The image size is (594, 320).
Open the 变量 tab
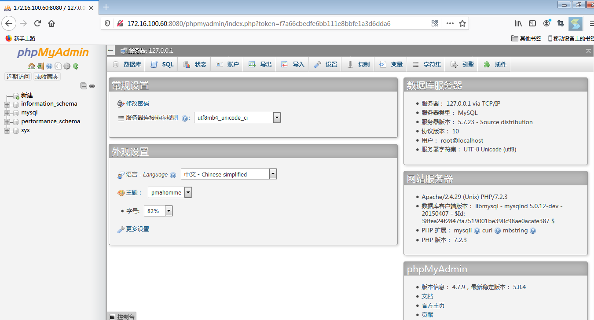pos(391,64)
